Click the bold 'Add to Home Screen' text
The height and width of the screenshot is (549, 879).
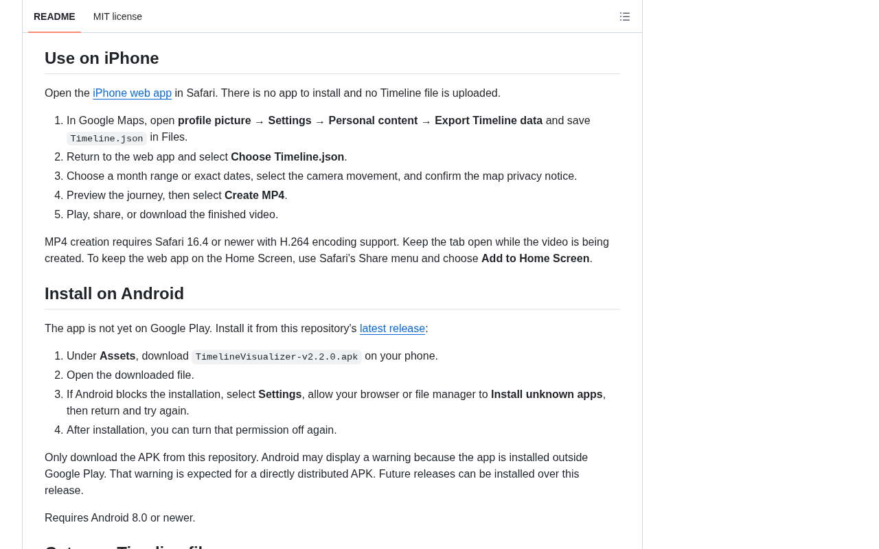coord(536,258)
